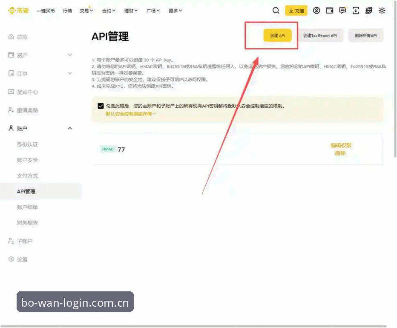
Task: Open the 交易 dropdown menu
Action: 86,11
